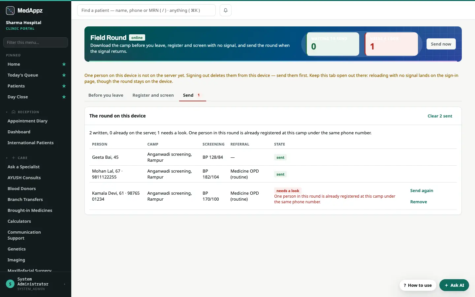Viewport: 475px width, 297px height.
Task: Remove Kamala Devi from the round
Action: (419, 202)
